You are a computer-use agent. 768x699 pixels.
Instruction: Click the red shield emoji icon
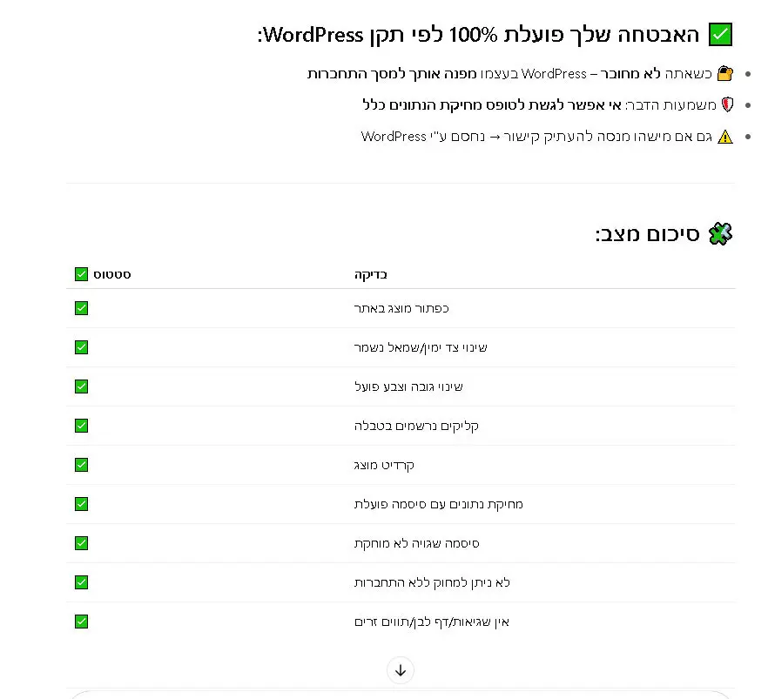click(725, 105)
